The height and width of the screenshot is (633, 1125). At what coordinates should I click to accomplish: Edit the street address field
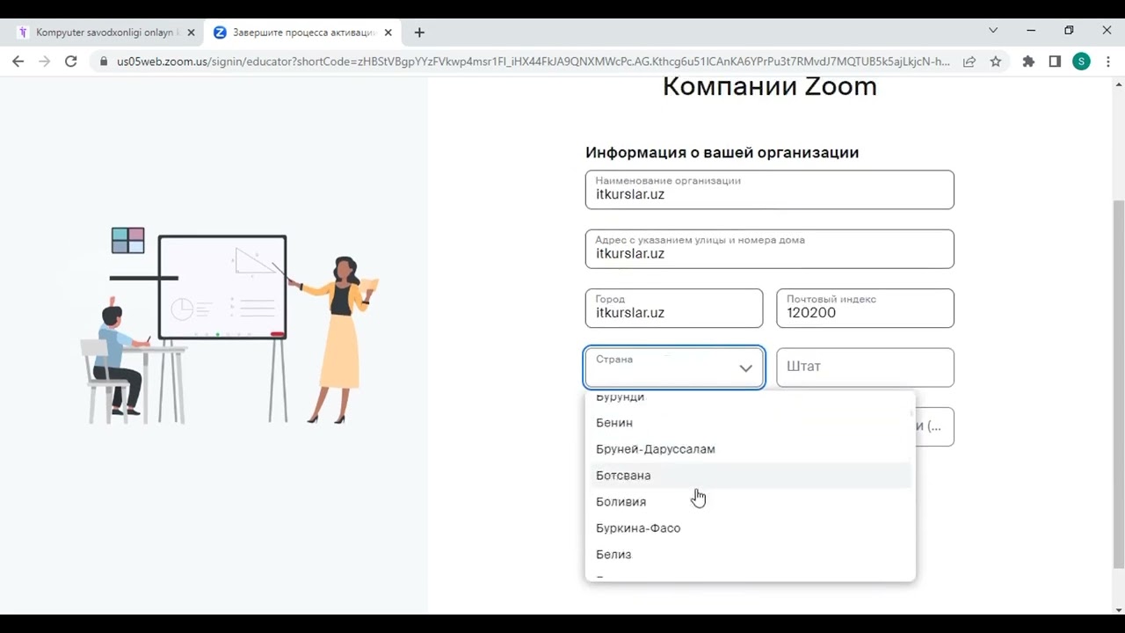[x=769, y=249]
